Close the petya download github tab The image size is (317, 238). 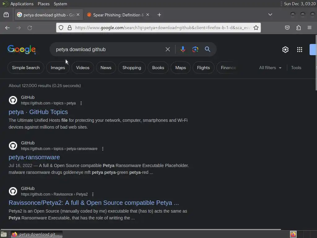[x=78, y=15]
